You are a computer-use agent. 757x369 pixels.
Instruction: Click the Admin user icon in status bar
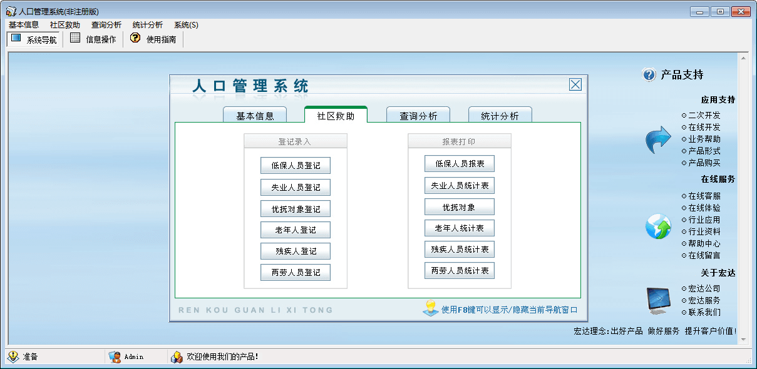115,356
